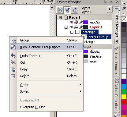127x117 pixels.
Task: Choose Delete from context menu
Action: (x=46, y=76)
